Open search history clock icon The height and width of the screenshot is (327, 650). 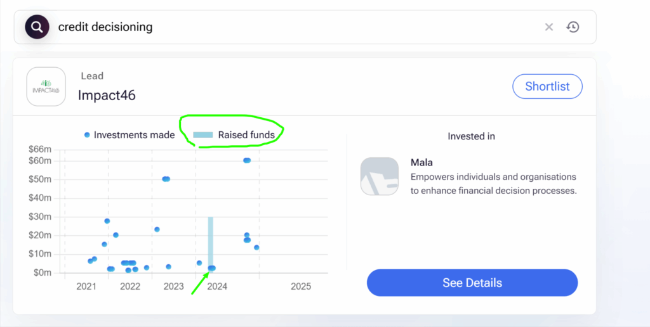(x=573, y=27)
